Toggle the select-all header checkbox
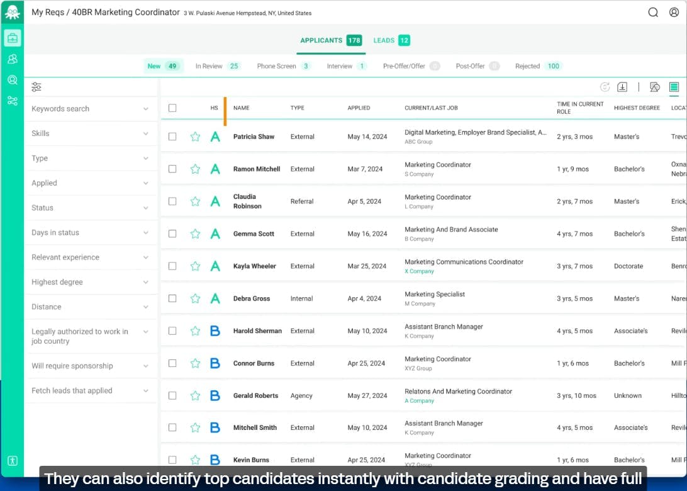 (172, 108)
